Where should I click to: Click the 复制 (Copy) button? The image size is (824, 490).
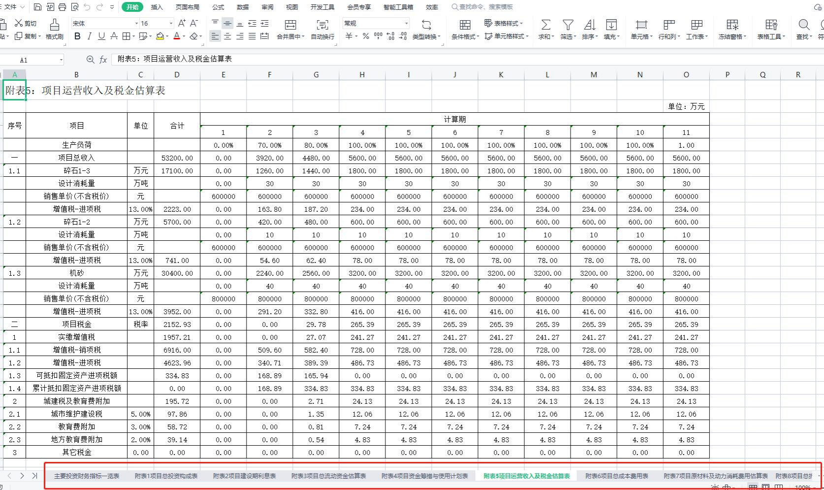point(26,36)
